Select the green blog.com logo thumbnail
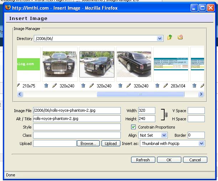The width and height of the screenshot is (218, 181). point(28,64)
